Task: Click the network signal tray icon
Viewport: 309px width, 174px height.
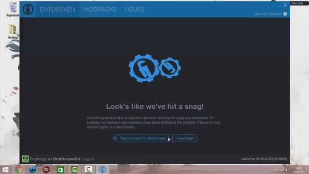Action: 281,170
